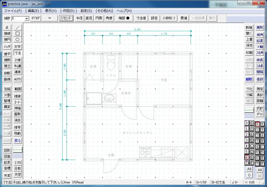This screenshot has height=187, width=267.
Task: Select the 接線 tangent line tool
Action: (x=7, y=33)
